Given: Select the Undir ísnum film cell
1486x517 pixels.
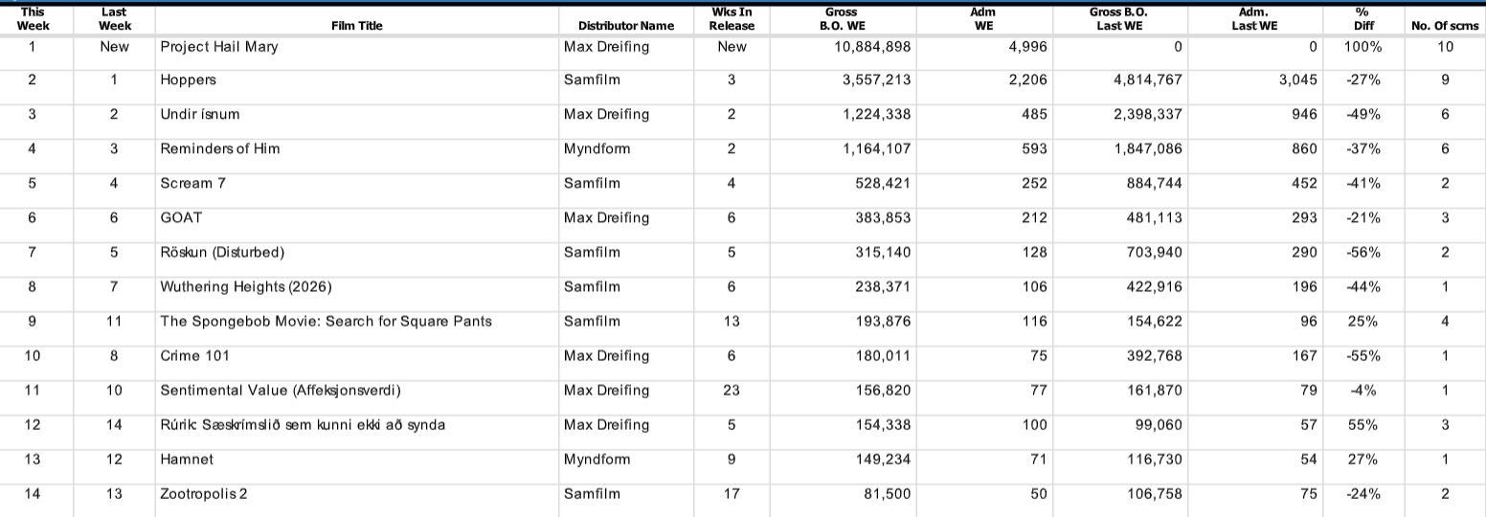Looking at the screenshot, I should coord(200,115).
